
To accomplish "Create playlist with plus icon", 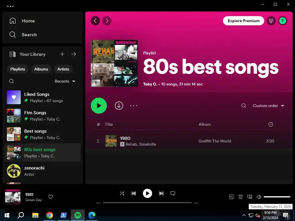I will [x=62, y=54].
